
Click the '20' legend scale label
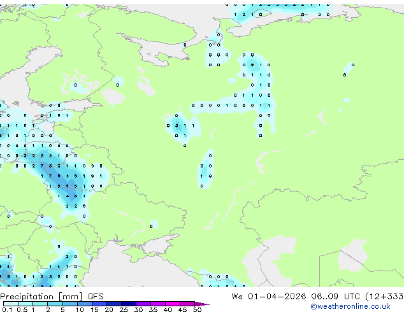(x=109, y=309)
